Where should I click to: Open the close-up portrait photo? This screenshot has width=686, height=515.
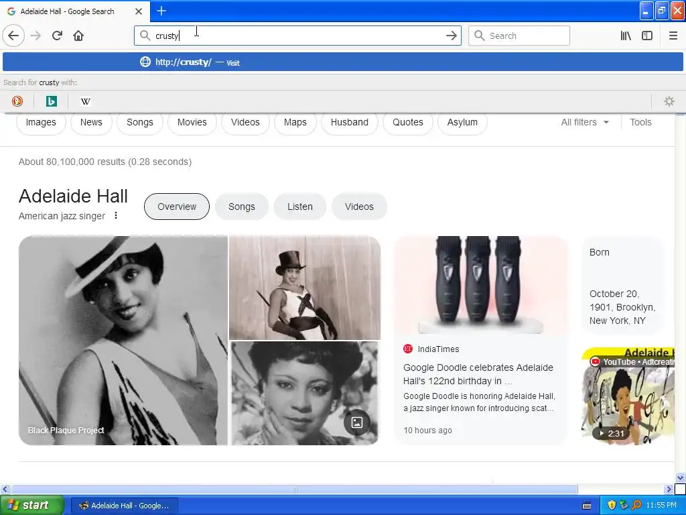[305, 393]
